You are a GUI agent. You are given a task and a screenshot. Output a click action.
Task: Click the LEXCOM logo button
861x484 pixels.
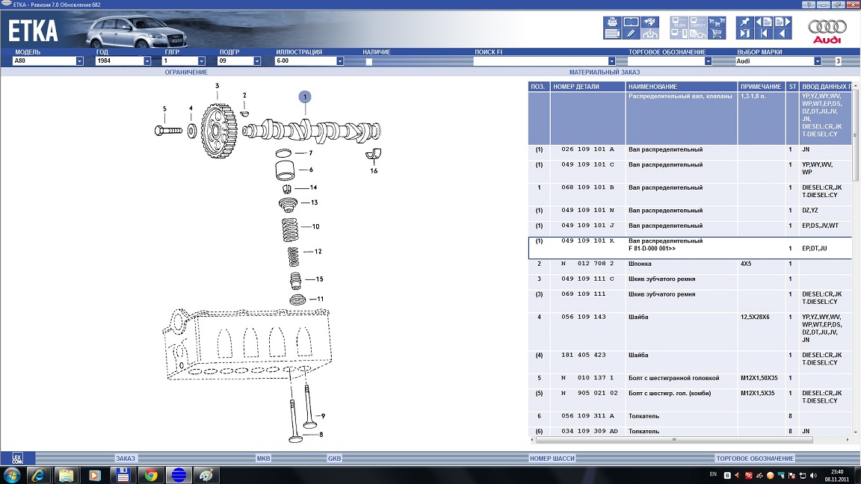pyautogui.click(x=17, y=458)
